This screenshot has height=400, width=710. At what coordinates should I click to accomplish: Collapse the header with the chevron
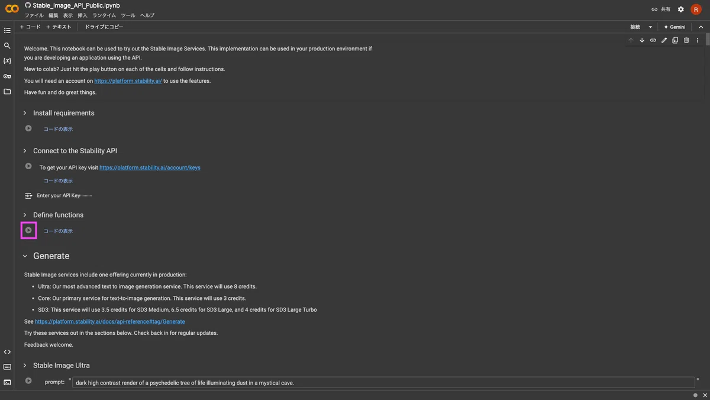[x=701, y=27]
